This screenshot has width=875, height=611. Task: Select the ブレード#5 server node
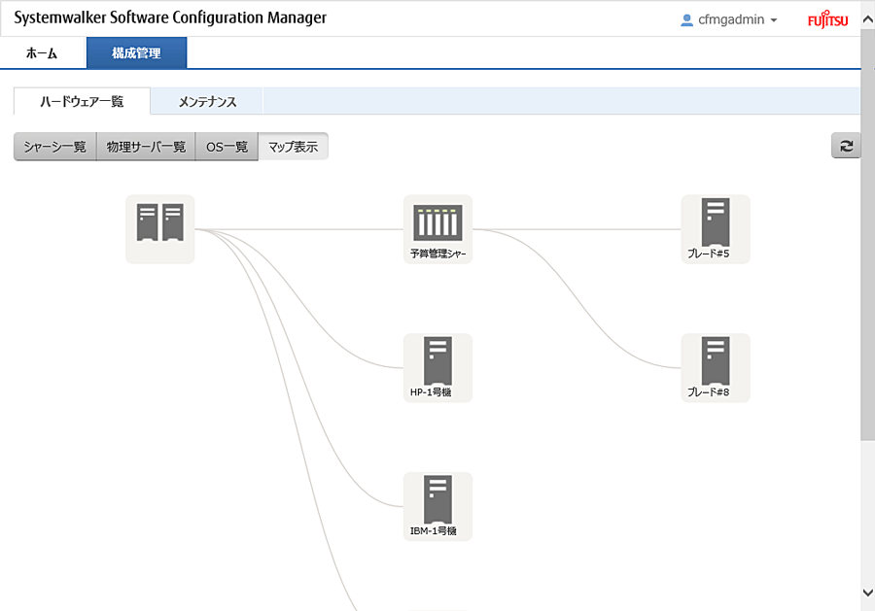(716, 228)
